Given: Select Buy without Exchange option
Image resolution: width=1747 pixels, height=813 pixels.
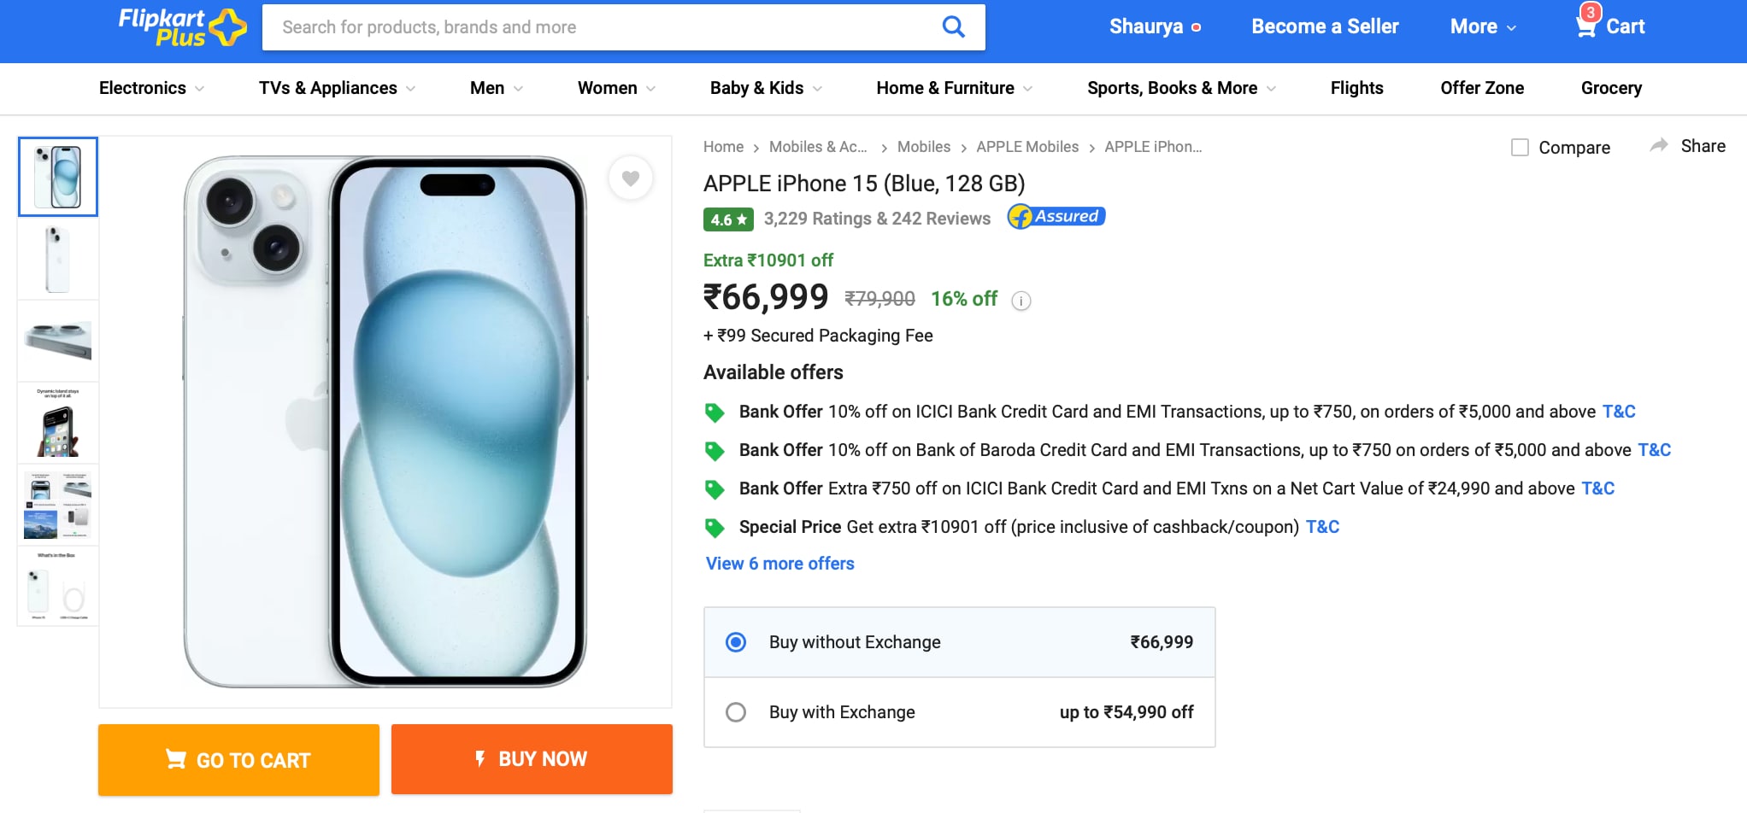Looking at the screenshot, I should coord(736,642).
